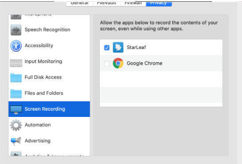Enable the Google Chrome checkbox

coord(107,63)
